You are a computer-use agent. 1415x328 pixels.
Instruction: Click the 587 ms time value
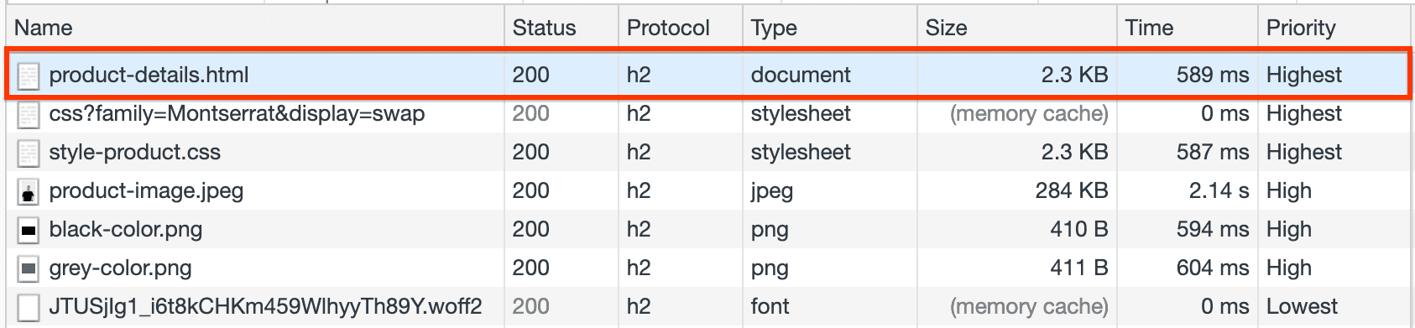(x=1212, y=152)
